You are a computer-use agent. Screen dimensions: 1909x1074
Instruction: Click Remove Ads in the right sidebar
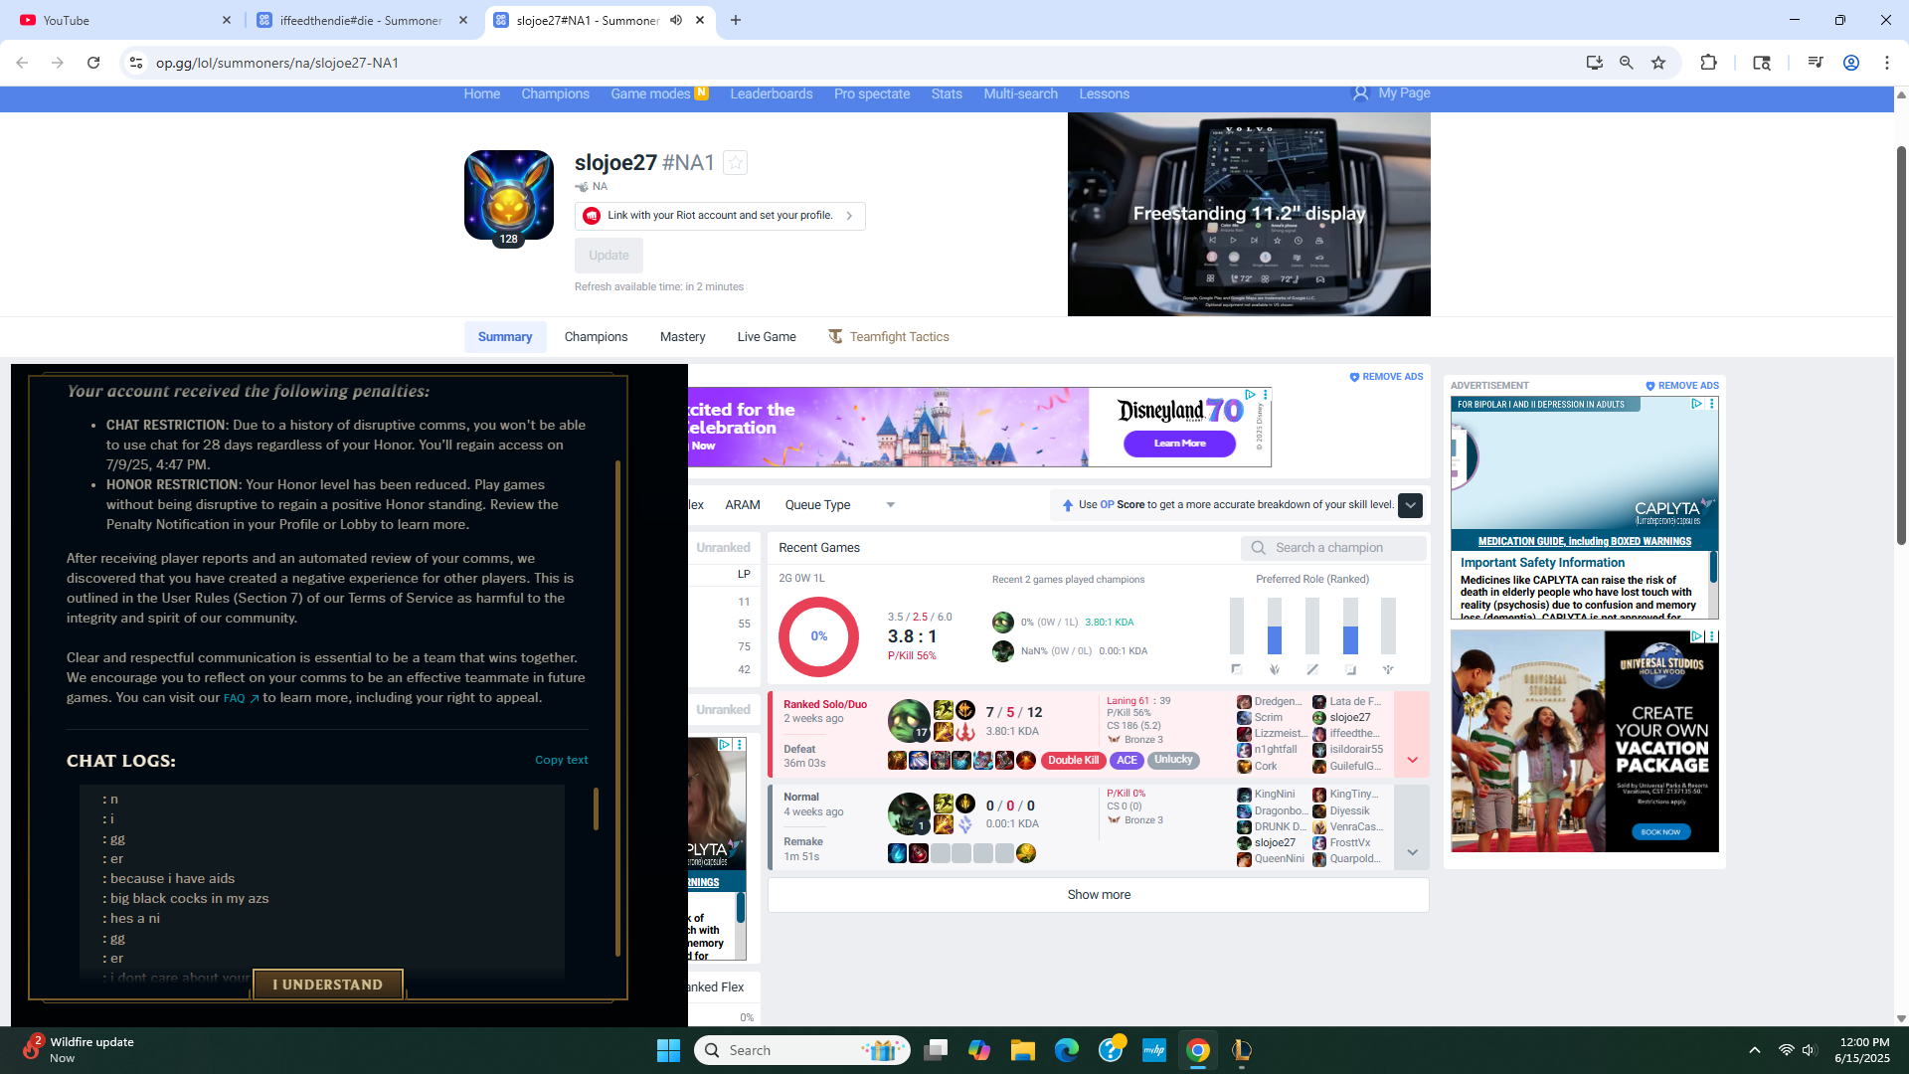pos(1681,386)
